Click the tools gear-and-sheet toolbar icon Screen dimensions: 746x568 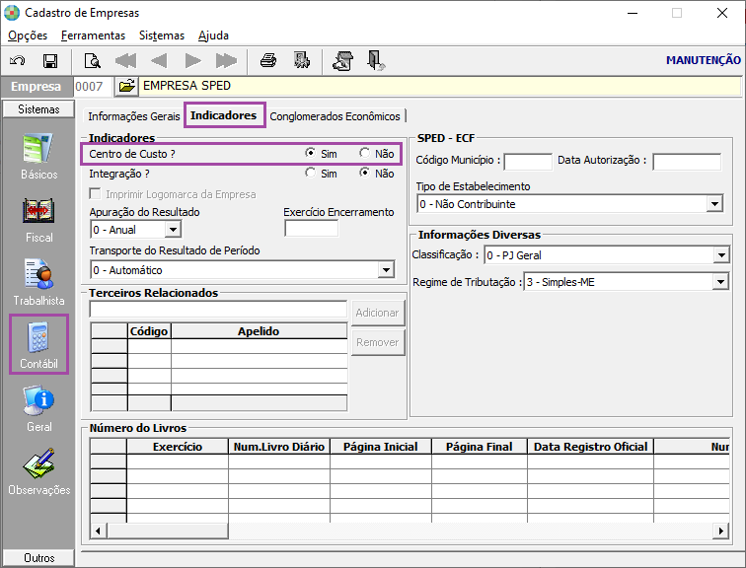tap(343, 61)
